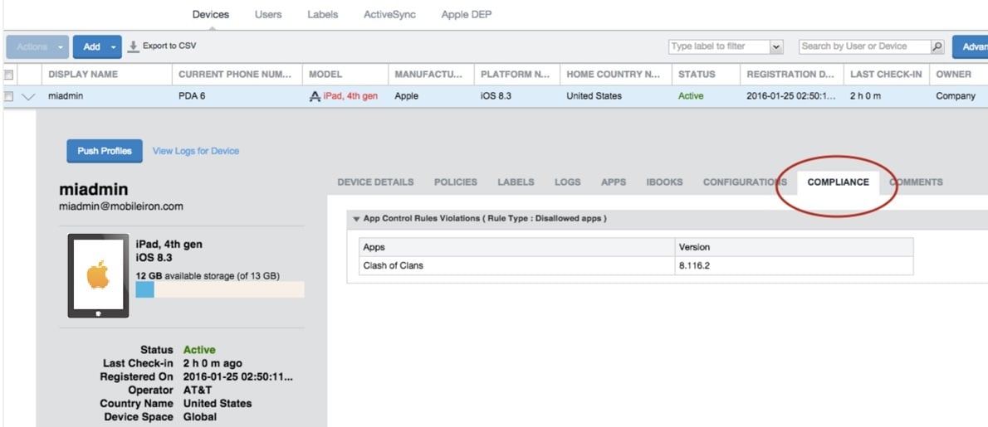The height and width of the screenshot is (427, 988).
Task: Tick the miadmin row checkbox
Action: point(8,96)
